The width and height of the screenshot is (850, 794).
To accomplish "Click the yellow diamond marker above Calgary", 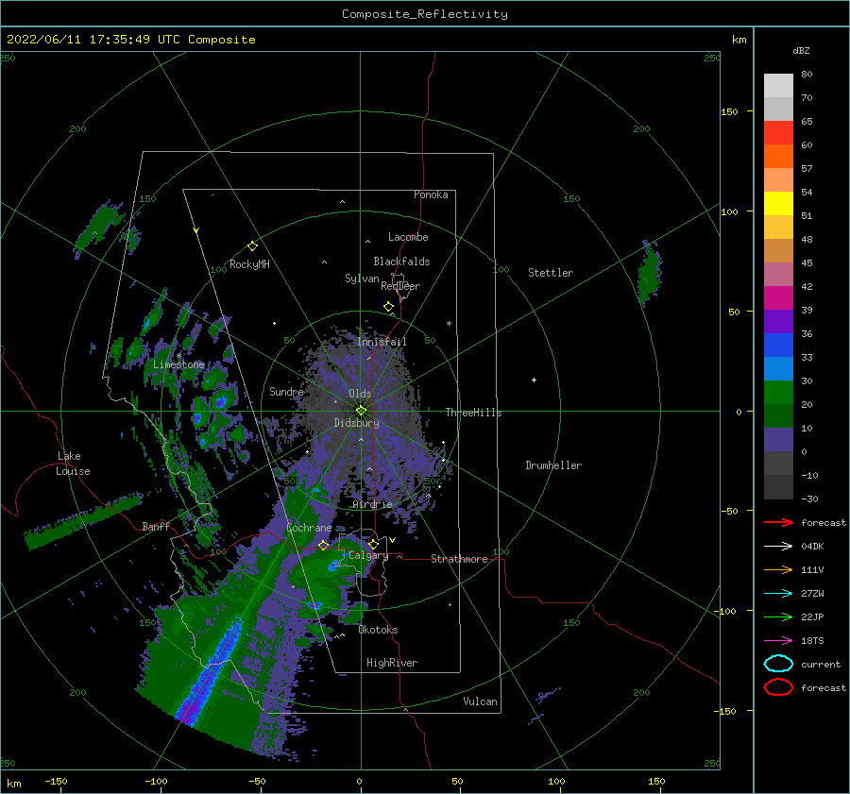I will coord(373,544).
